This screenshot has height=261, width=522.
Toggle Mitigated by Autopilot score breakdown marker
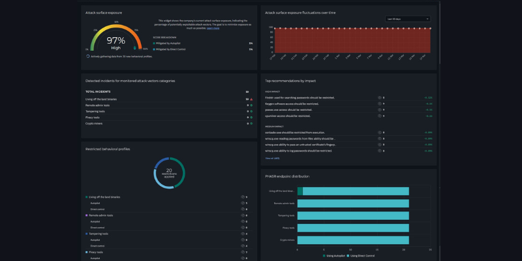click(154, 43)
